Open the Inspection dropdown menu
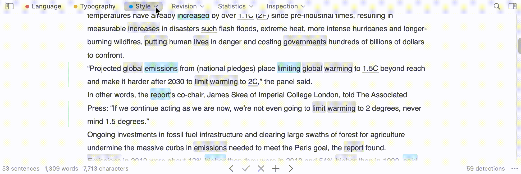Screen dimensions: 521x174 click(x=286, y=6)
